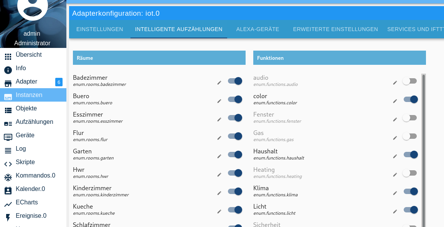
Task: Enable the Heating function switch
Action: tap(410, 173)
